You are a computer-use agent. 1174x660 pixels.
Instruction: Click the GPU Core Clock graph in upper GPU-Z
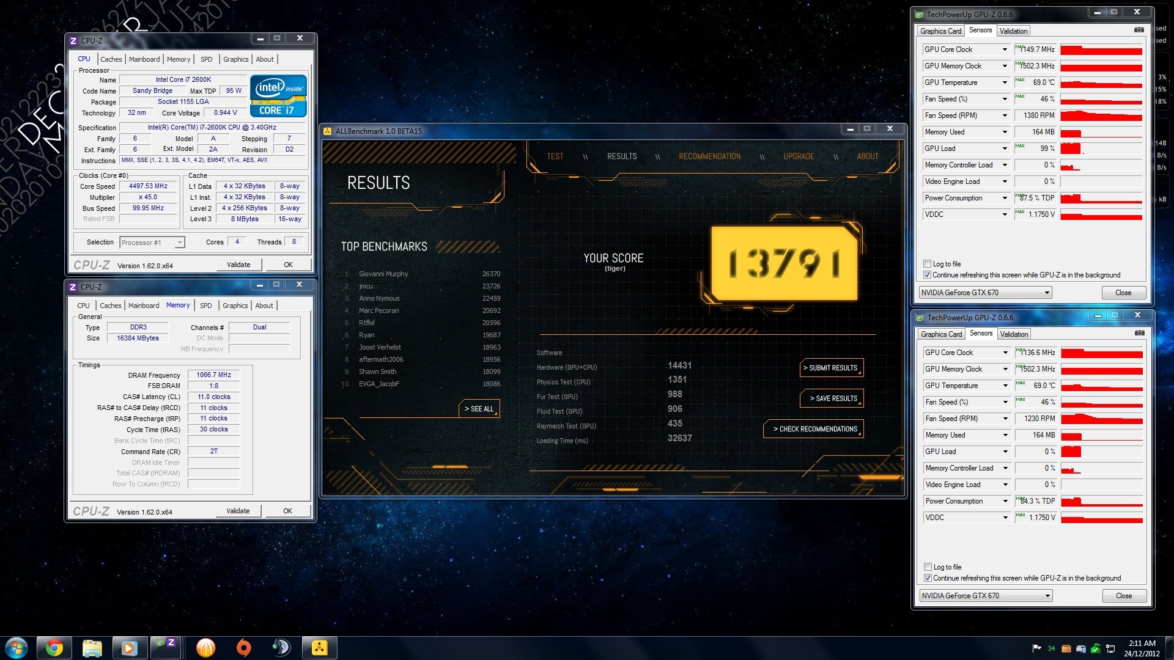click(x=1101, y=50)
